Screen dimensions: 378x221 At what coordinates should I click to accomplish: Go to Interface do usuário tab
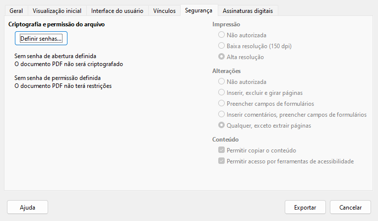pyautogui.click(x=117, y=11)
